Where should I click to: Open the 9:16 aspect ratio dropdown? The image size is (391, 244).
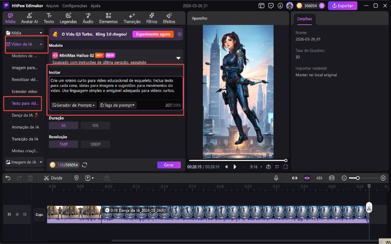(255, 166)
